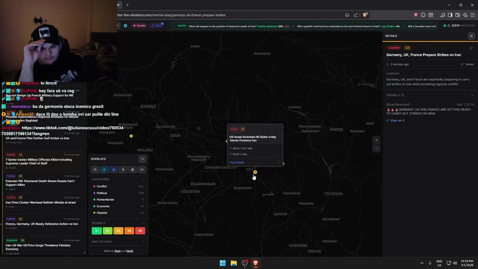Click the pink shield extension icon
This screenshot has width=478, height=269.
[x=416, y=15]
